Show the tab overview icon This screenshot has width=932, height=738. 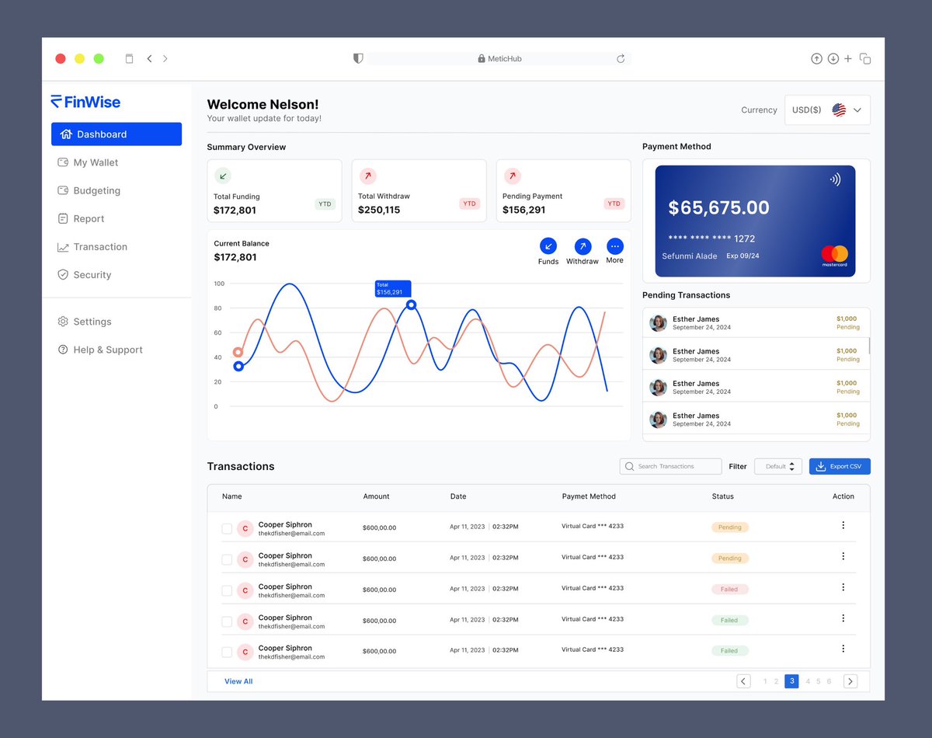tap(865, 58)
